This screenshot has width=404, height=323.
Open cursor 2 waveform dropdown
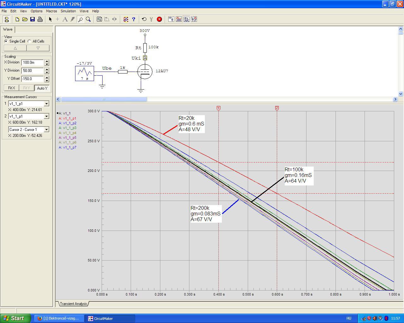pos(46,116)
